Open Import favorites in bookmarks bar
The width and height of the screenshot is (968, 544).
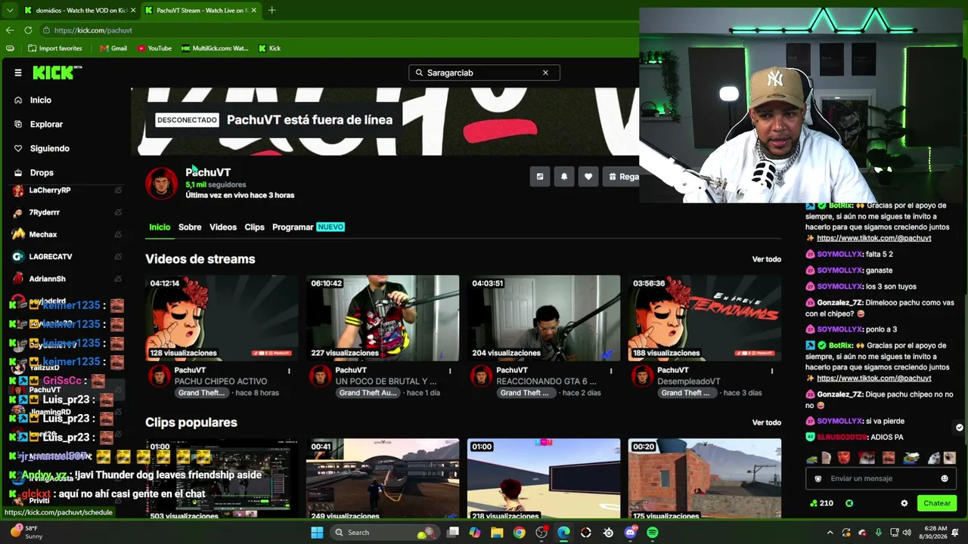tap(54, 48)
